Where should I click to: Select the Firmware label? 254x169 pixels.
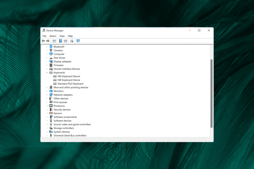tap(58, 65)
